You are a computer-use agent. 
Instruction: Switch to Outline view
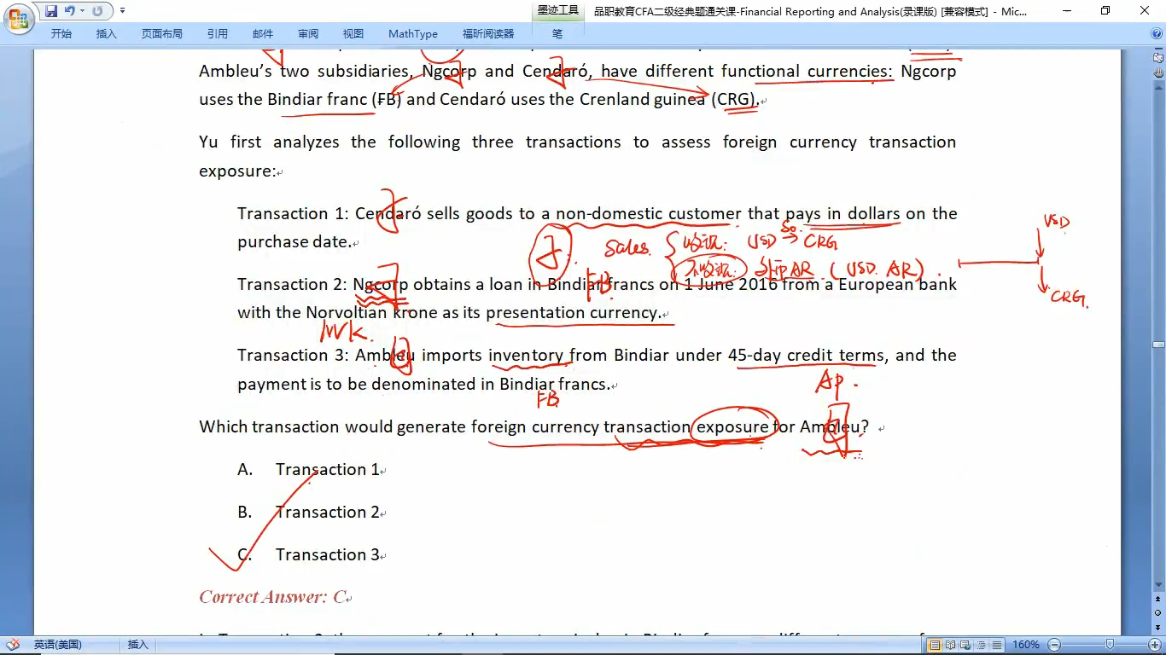(x=981, y=645)
